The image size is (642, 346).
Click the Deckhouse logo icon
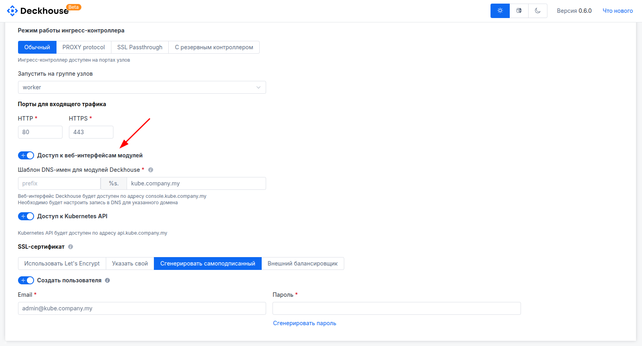tap(12, 11)
